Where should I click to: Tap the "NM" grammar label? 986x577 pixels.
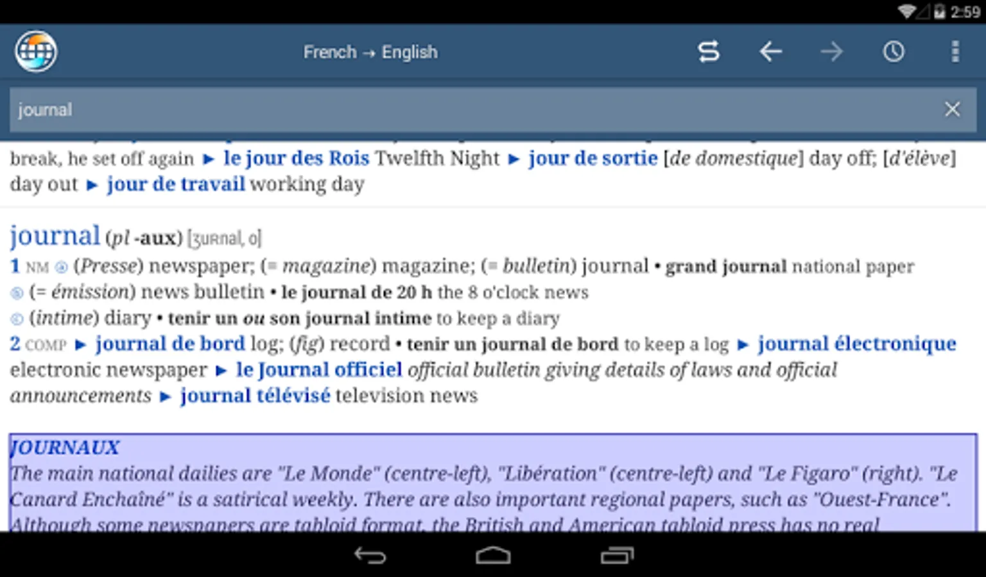point(37,267)
